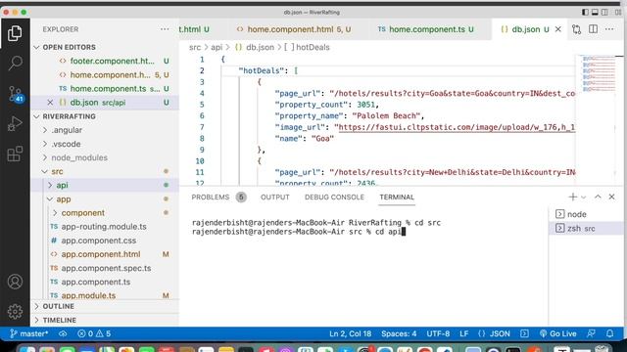Close the terminal panel
The height and width of the screenshot is (352, 627).
pyautogui.click(x=611, y=197)
